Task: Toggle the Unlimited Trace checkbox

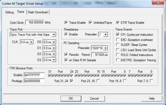Action: 90,22
